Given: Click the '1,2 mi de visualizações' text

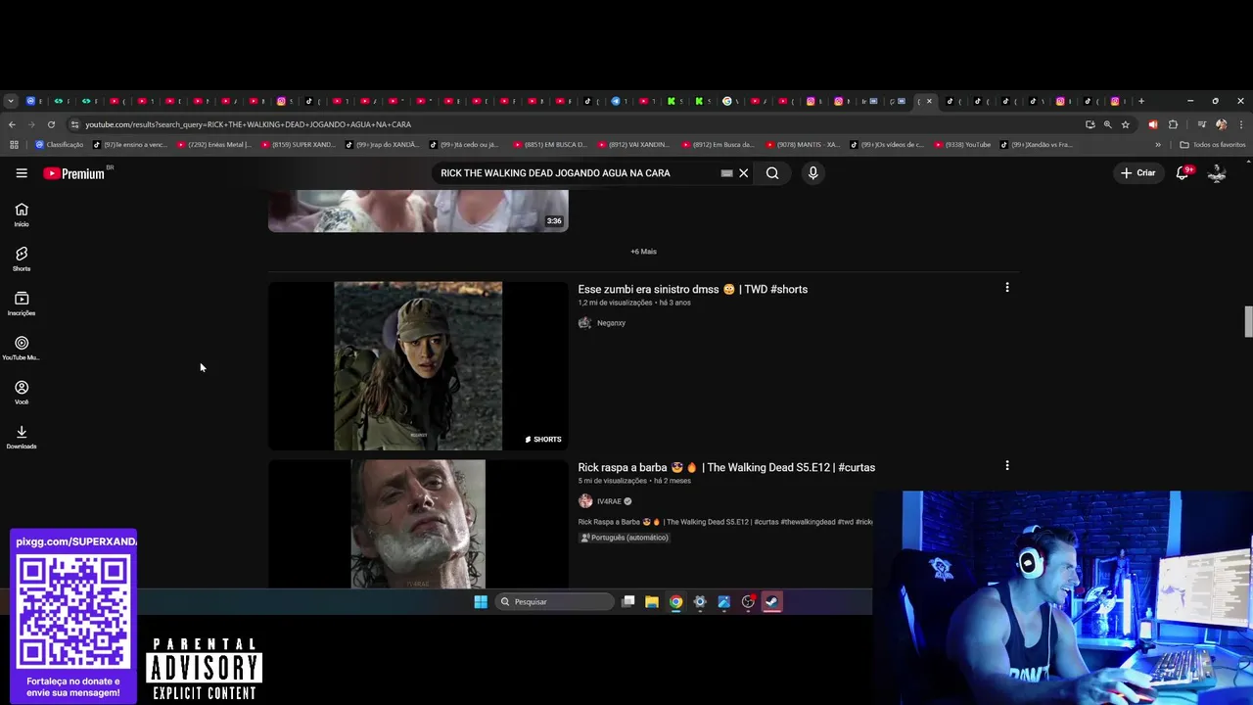Looking at the screenshot, I should pos(615,303).
